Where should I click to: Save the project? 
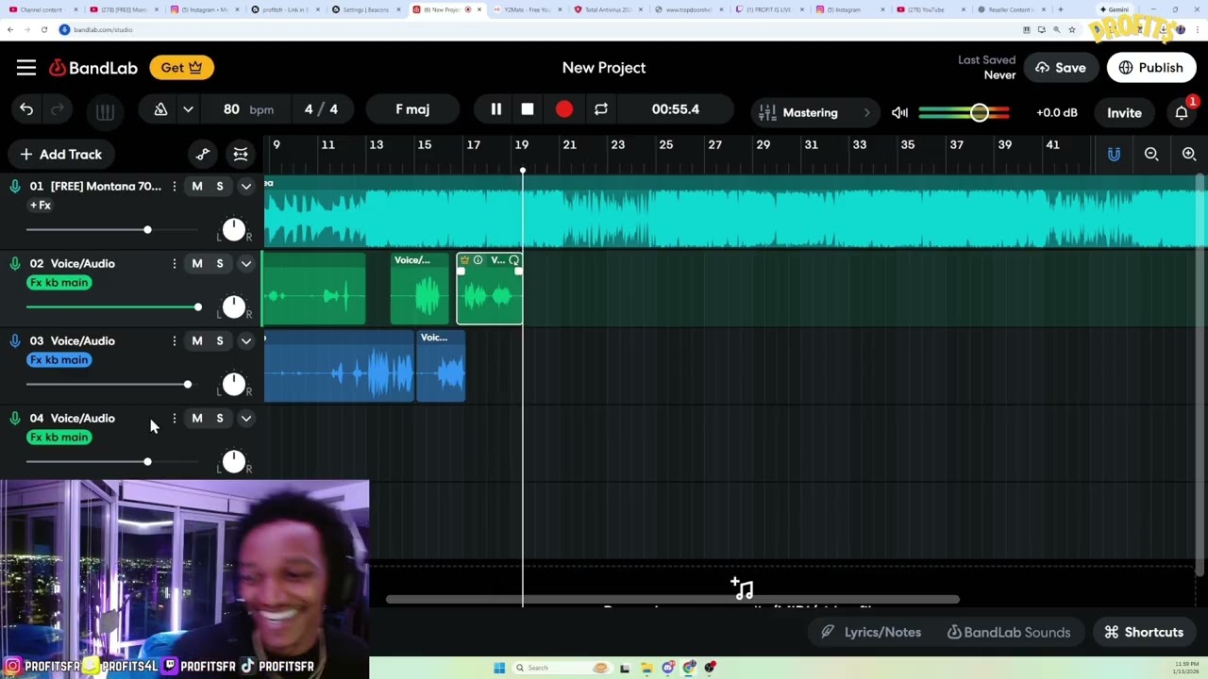(x=1061, y=68)
